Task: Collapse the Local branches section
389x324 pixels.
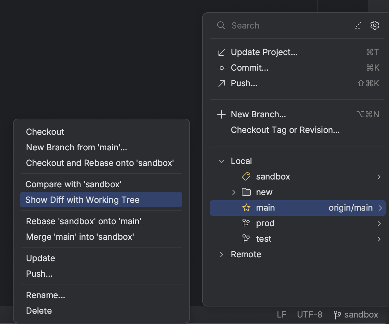Action: point(221,161)
